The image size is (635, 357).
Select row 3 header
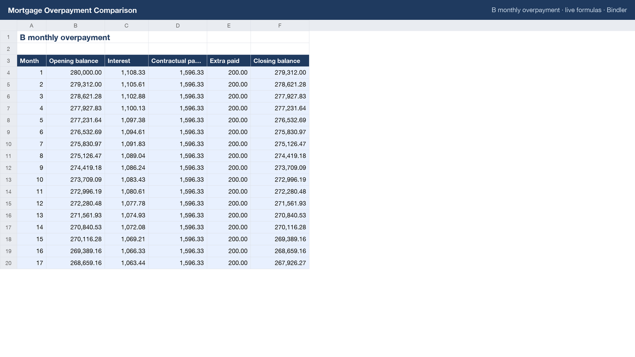coord(8,61)
